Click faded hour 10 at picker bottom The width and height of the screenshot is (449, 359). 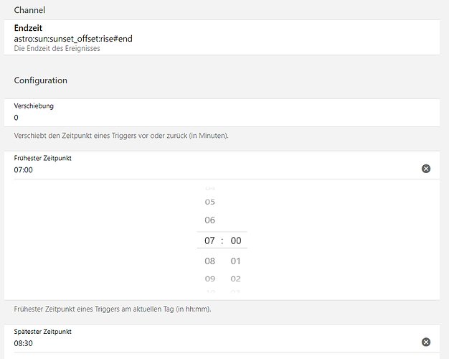[x=210, y=292]
